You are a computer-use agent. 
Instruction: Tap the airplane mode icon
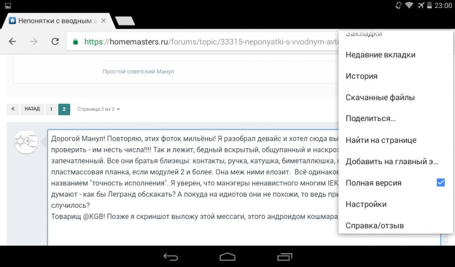421,5
